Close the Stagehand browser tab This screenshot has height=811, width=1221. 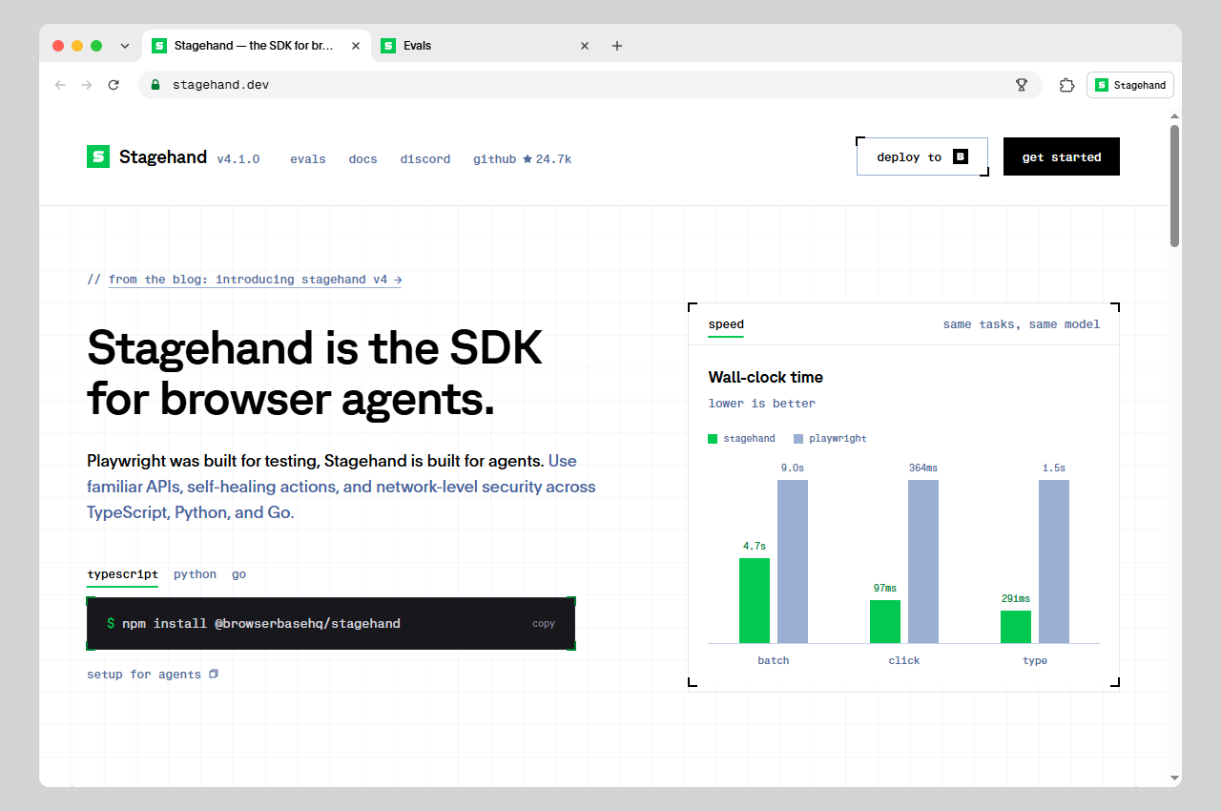tap(356, 46)
